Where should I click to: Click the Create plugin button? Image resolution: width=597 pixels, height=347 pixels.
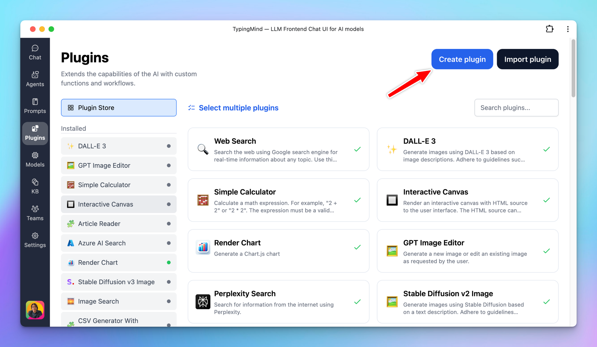[462, 59]
